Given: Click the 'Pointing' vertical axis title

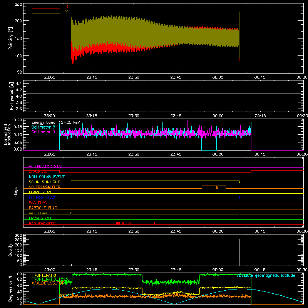Looking at the screenshot, I should tap(10, 38).
